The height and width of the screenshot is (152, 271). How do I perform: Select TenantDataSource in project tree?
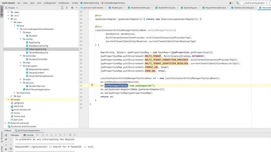(x=39, y=52)
